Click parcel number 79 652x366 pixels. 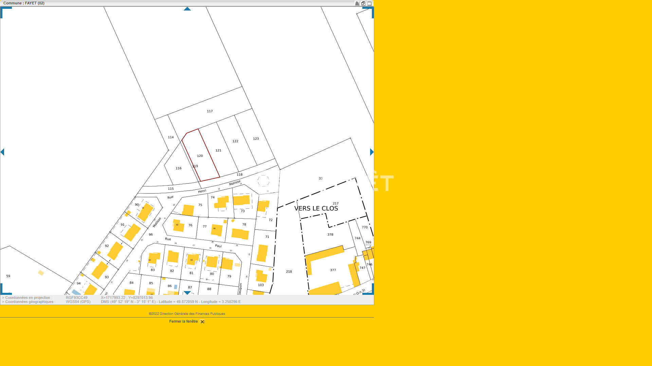pos(229,276)
